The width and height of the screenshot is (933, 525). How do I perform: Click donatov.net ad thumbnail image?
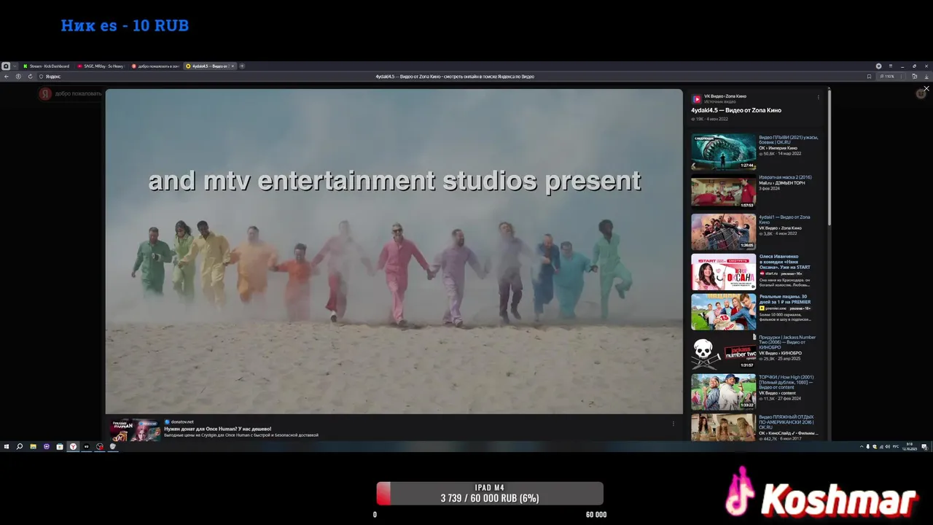pyautogui.click(x=135, y=430)
